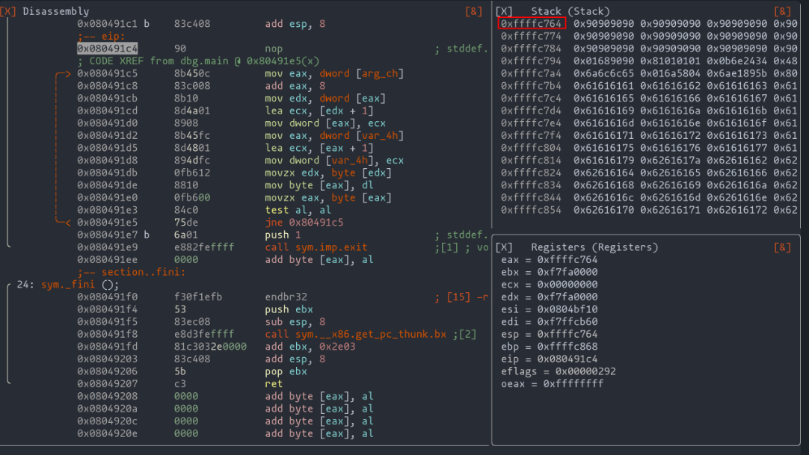Select the Registers (Registers) panel title

(x=594, y=247)
